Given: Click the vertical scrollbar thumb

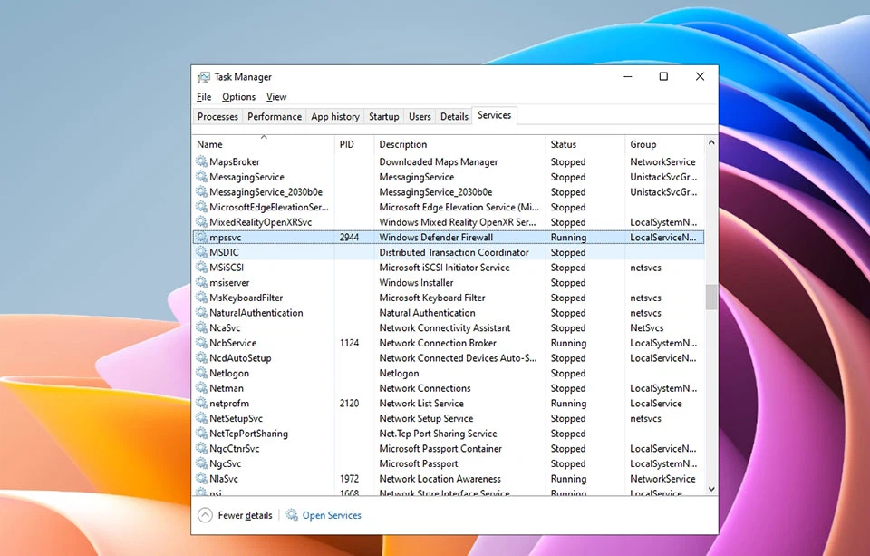Looking at the screenshot, I should pyautogui.click(x=711, y=297).
